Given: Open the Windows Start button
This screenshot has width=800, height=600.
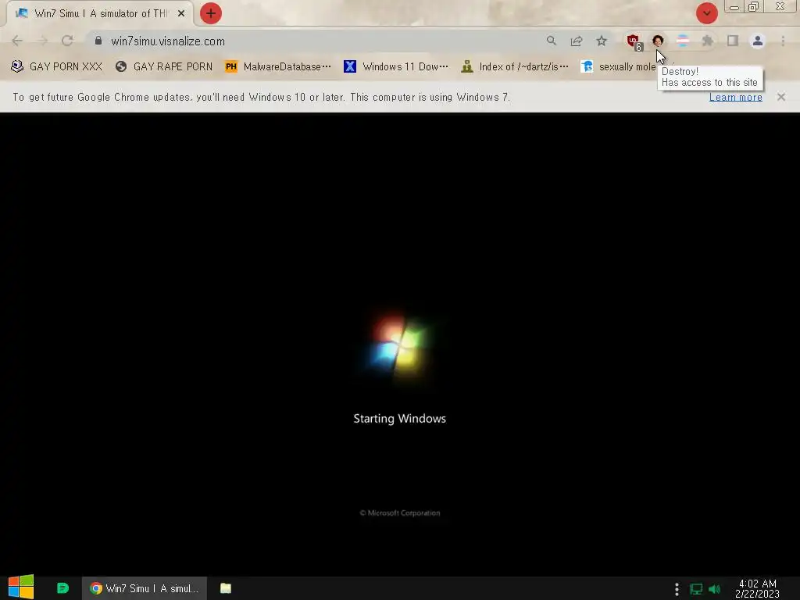Looking at the screenshot, I should (21, 587).
